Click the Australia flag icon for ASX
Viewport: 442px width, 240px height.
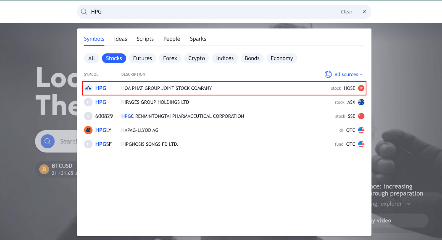[x=361, y=102]
